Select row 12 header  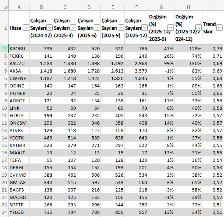[4, 123]
